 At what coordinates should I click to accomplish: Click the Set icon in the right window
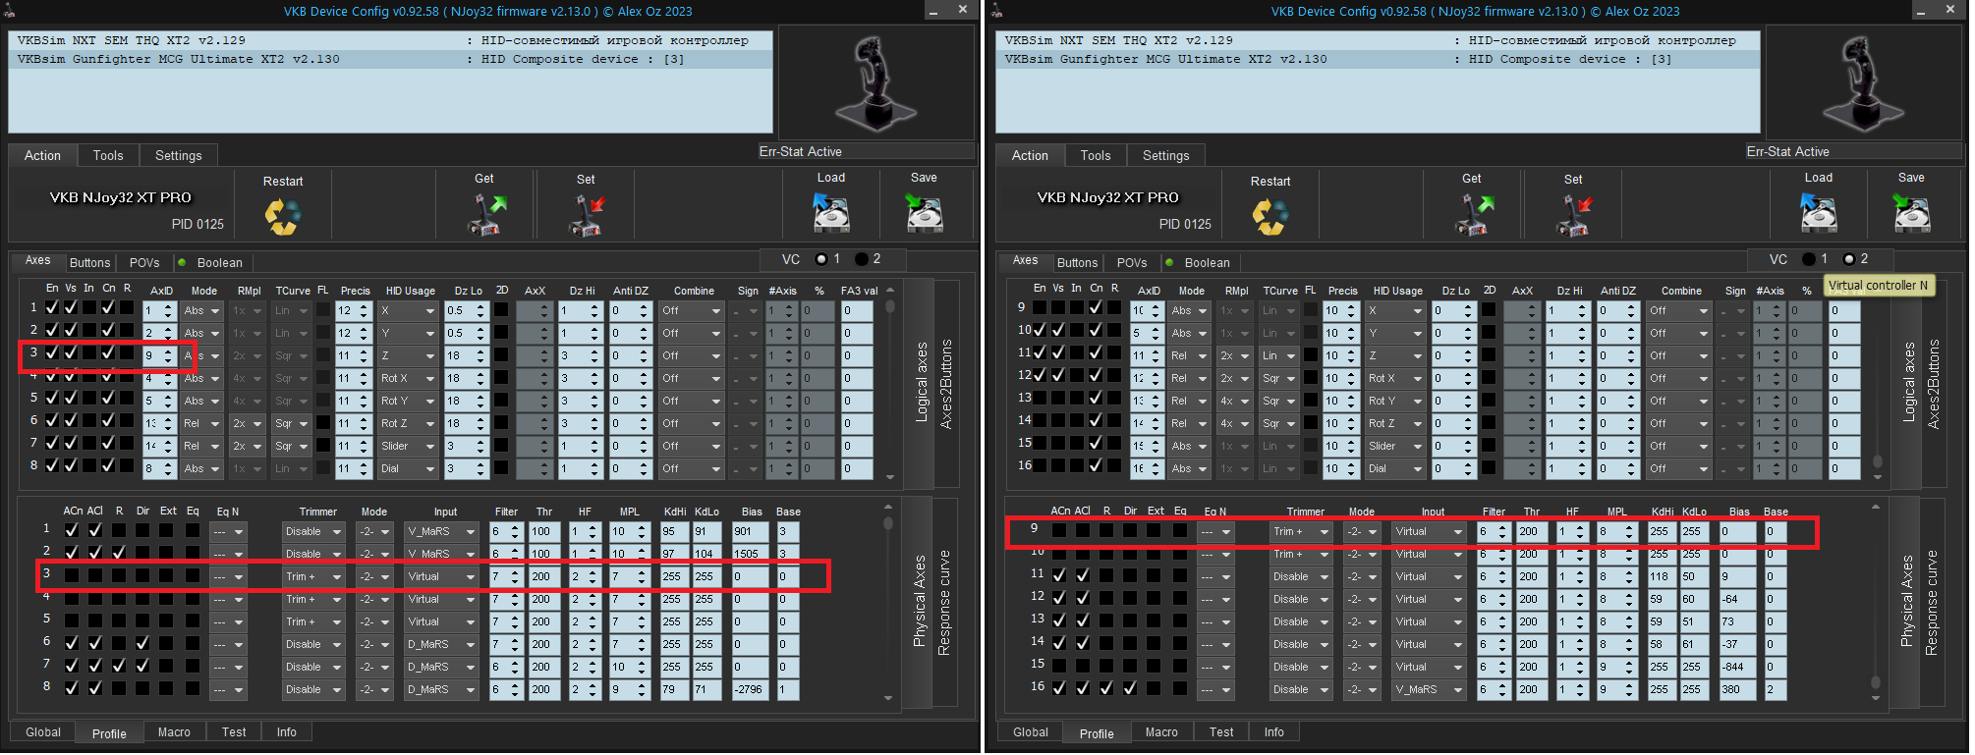tap(1574, 215)
